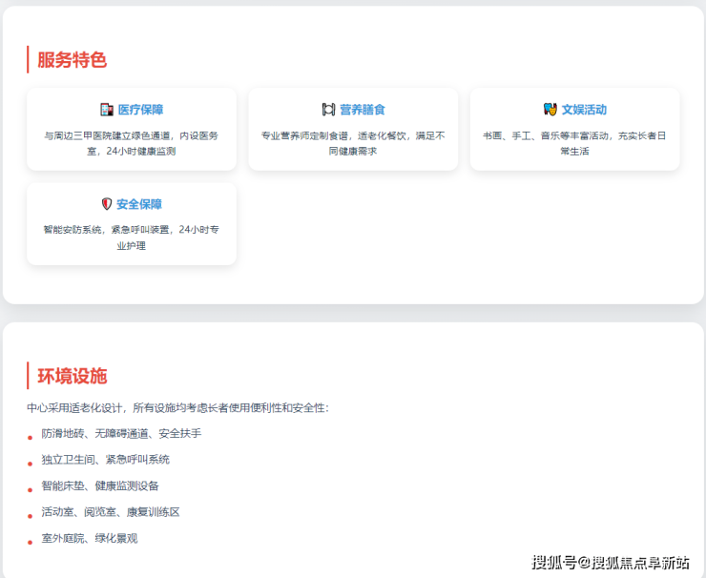The image size is (706, 578).
Task: Click the description about 书画、手工、音乐 activities
Action: (x=574, y=143)
